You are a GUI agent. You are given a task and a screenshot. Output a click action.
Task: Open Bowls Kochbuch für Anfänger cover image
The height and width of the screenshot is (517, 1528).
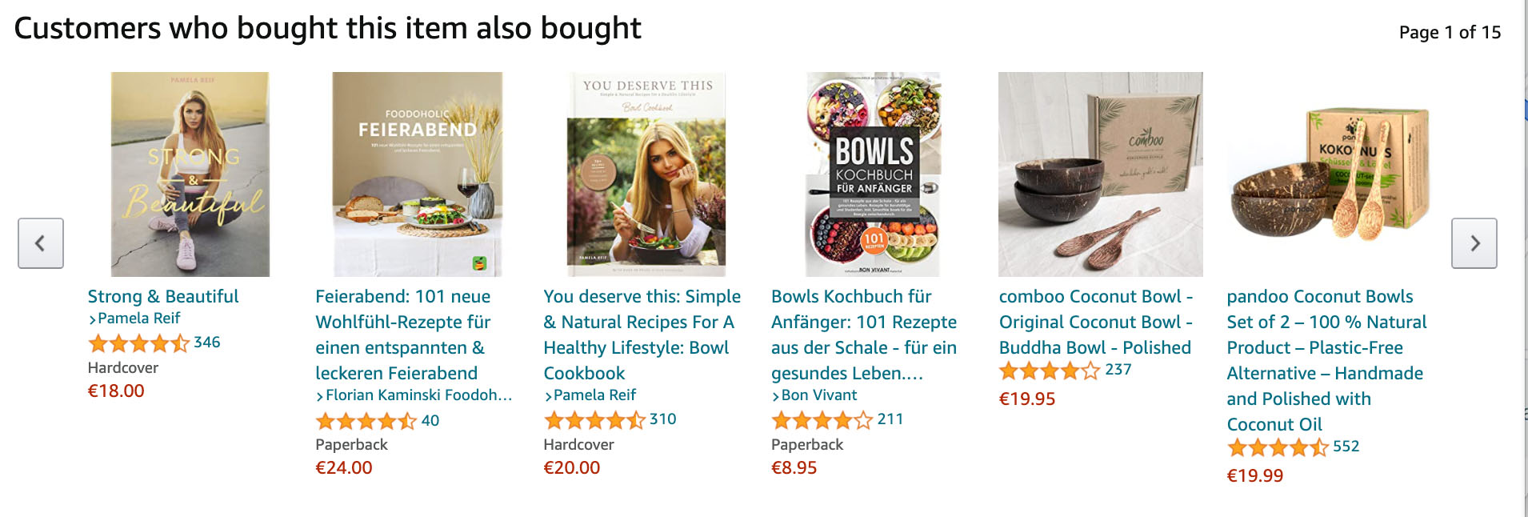click(x=872, y=174)
